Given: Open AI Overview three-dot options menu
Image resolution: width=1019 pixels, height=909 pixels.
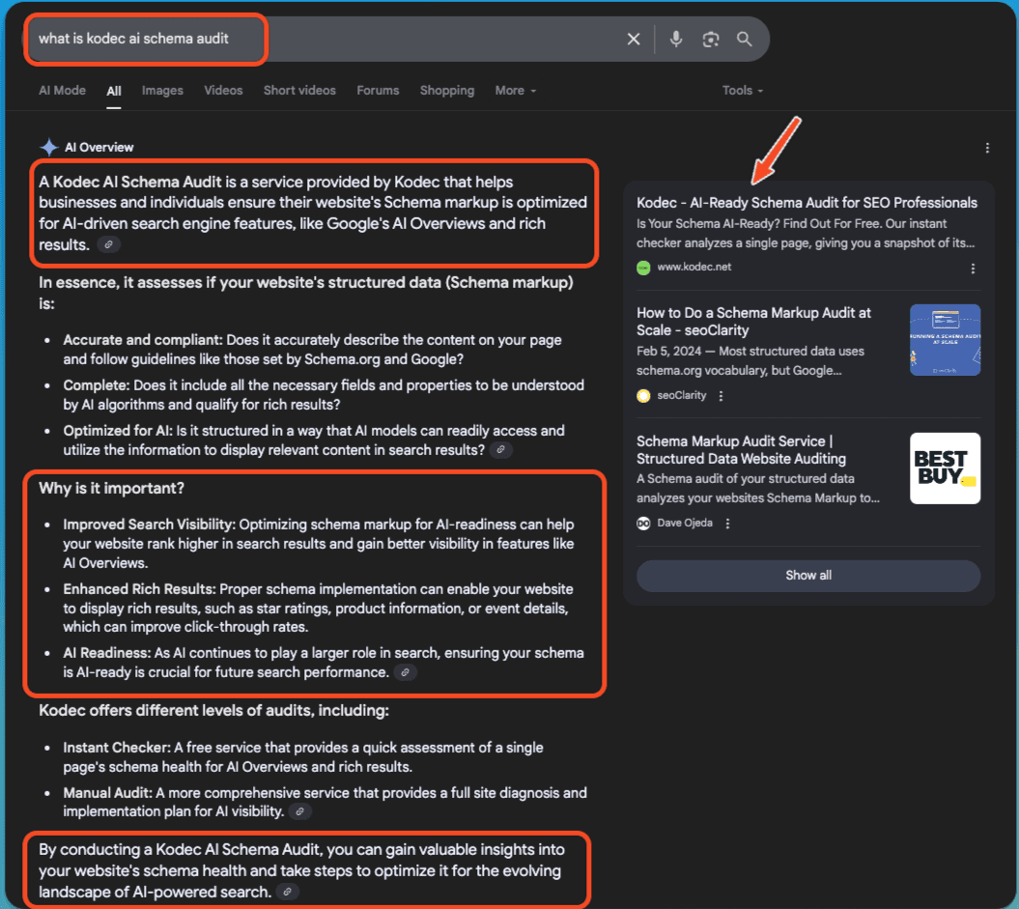Looking at the screenshot, I should [x=987, y=148].
